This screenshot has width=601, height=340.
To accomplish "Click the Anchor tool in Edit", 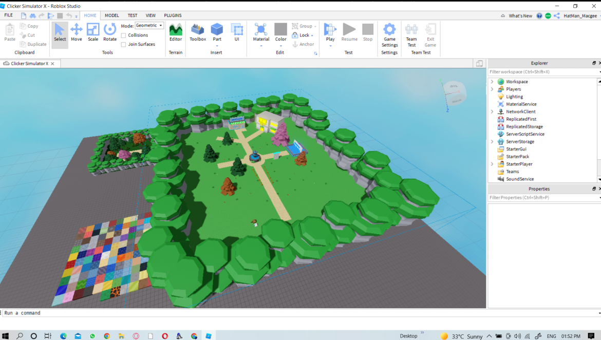I will (303, 44).
